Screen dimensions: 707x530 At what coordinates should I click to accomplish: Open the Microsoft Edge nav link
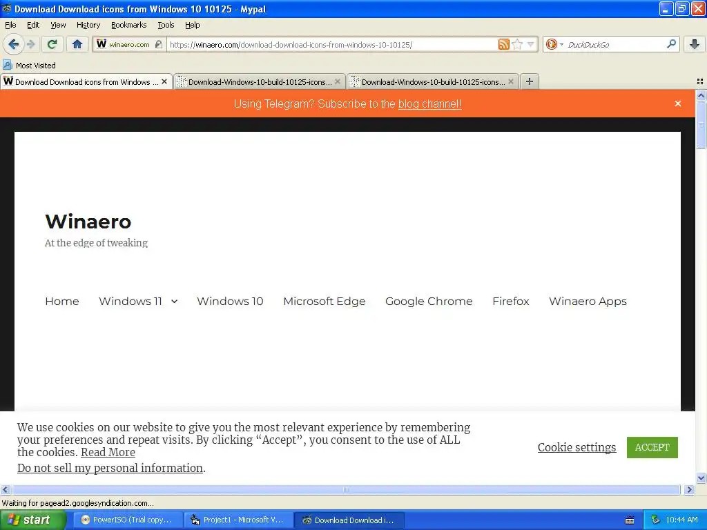325,301
